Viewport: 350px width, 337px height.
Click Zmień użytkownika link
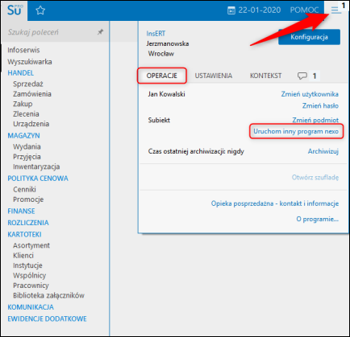point(310,94)
